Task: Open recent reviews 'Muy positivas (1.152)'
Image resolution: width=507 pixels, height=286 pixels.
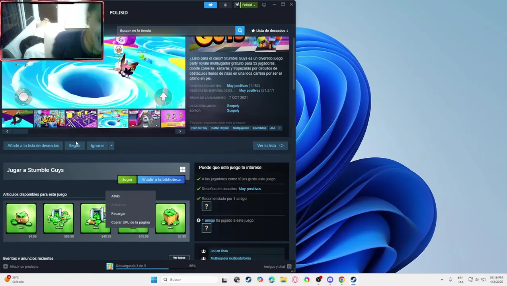Action: click(243, 86)
